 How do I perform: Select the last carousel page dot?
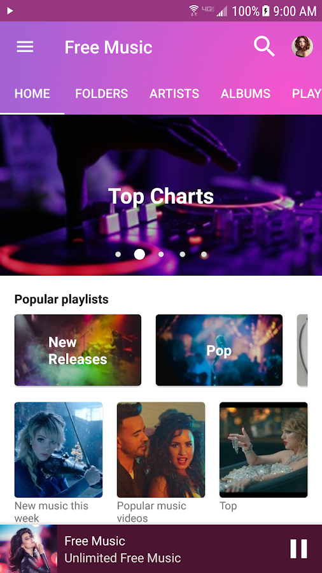pyautogui.click(x=204, y=254)
